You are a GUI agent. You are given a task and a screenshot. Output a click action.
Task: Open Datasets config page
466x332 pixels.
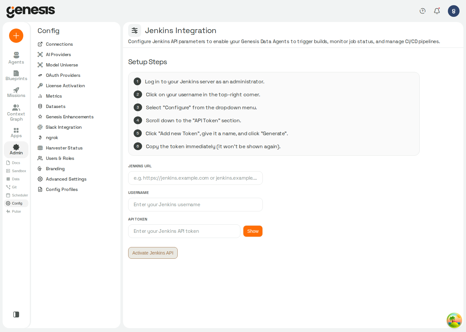pos(52,106)
